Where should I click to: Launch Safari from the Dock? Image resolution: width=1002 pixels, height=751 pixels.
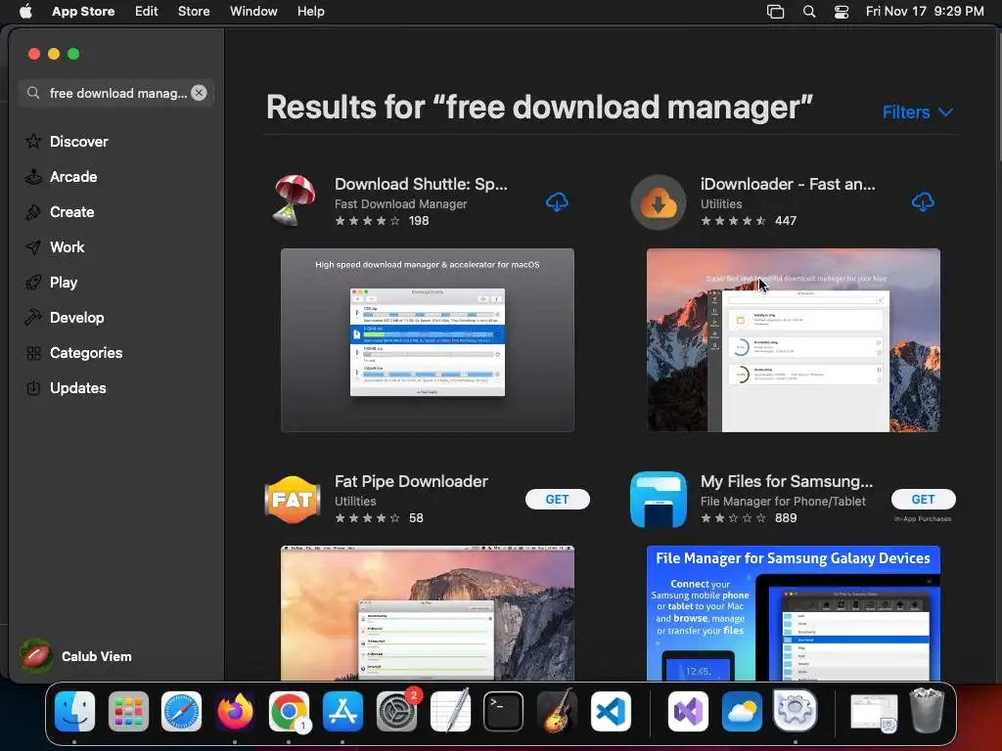[181, 711]
